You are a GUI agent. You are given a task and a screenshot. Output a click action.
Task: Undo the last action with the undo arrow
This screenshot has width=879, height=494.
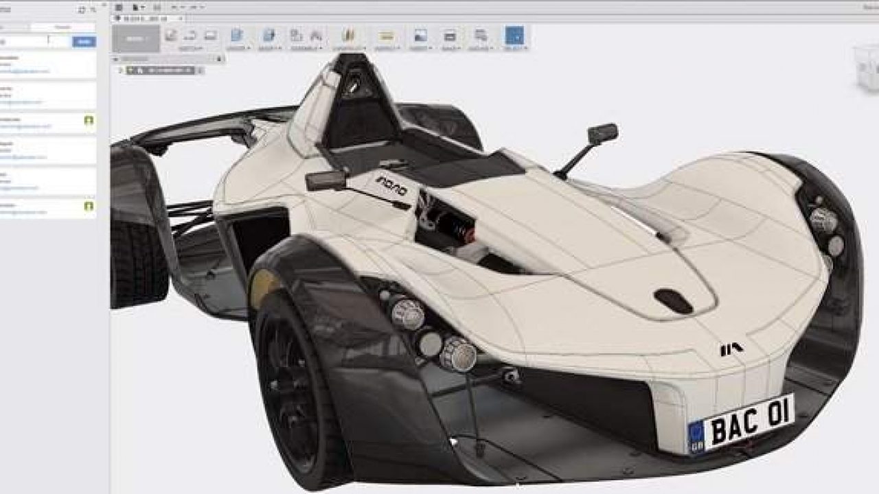point(174,8)
